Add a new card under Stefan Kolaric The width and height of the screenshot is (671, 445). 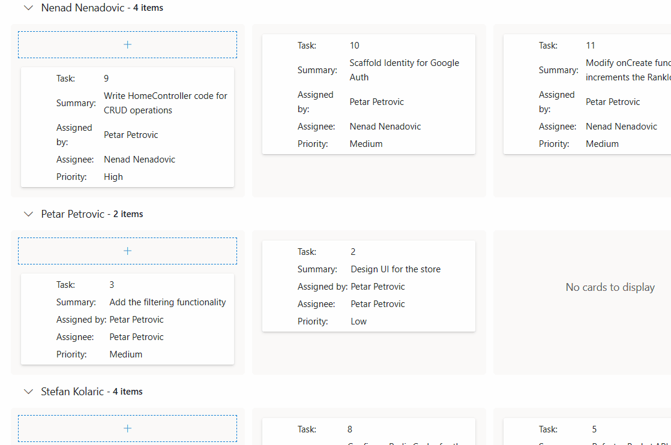[x=127, y=428]
